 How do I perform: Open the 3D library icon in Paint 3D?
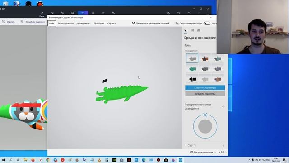click(x=113, y=13)
